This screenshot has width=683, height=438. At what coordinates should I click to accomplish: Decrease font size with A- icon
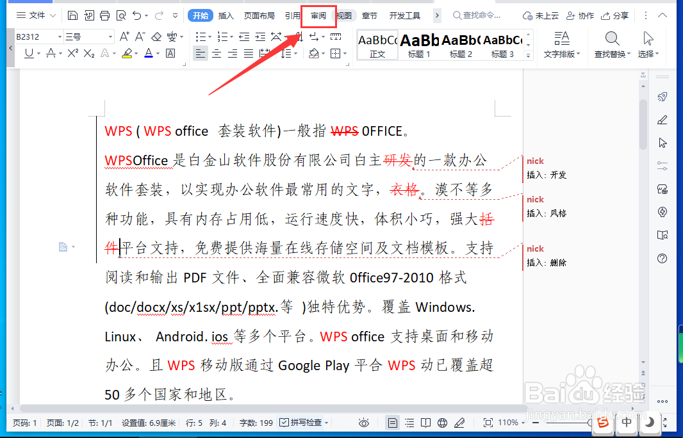click(140, 36)
